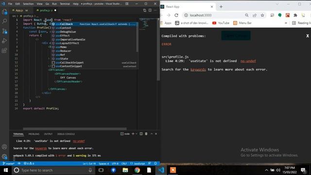Open the Explorer view in VS Code sidebar
The width and height of the screenshot is (311, 175).
point(4,12)
